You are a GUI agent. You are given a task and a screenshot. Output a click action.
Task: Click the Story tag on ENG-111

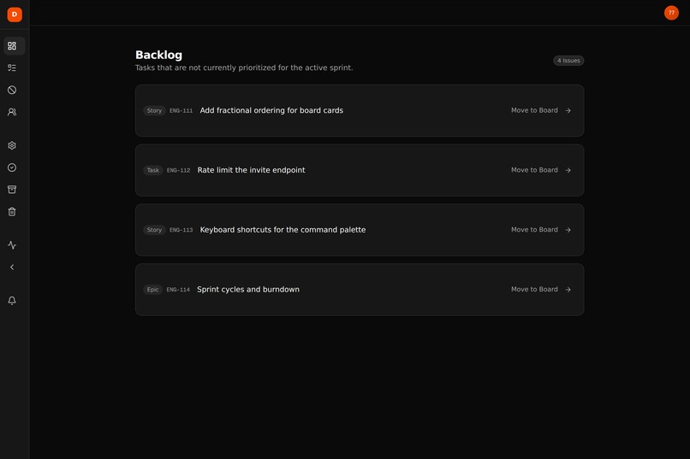pyautogui.click(x=154, y=110)
